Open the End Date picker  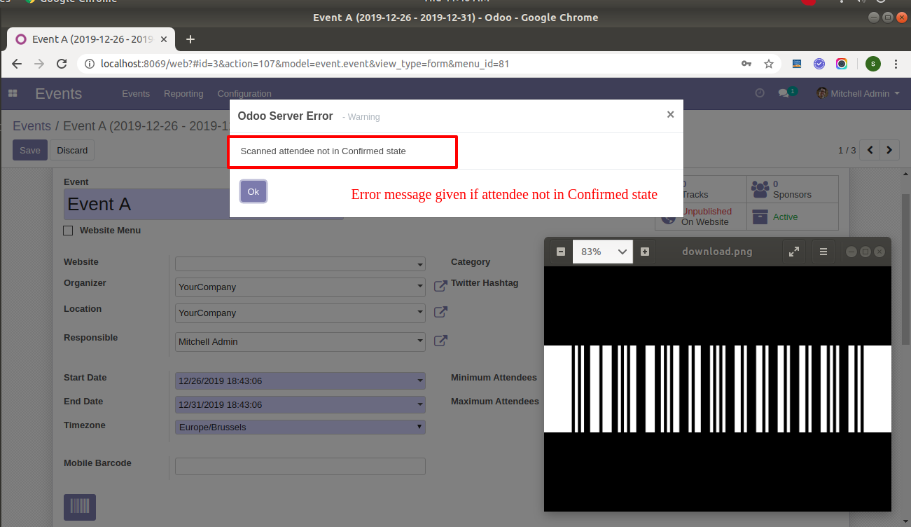[300, 405]
